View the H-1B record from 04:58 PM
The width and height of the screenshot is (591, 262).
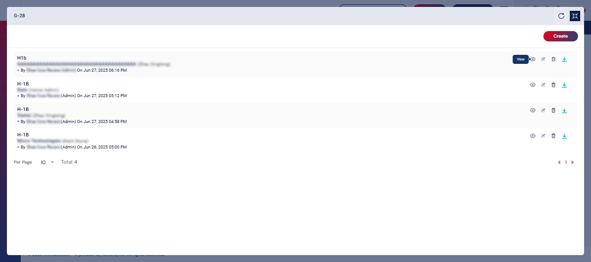point(533,110)
